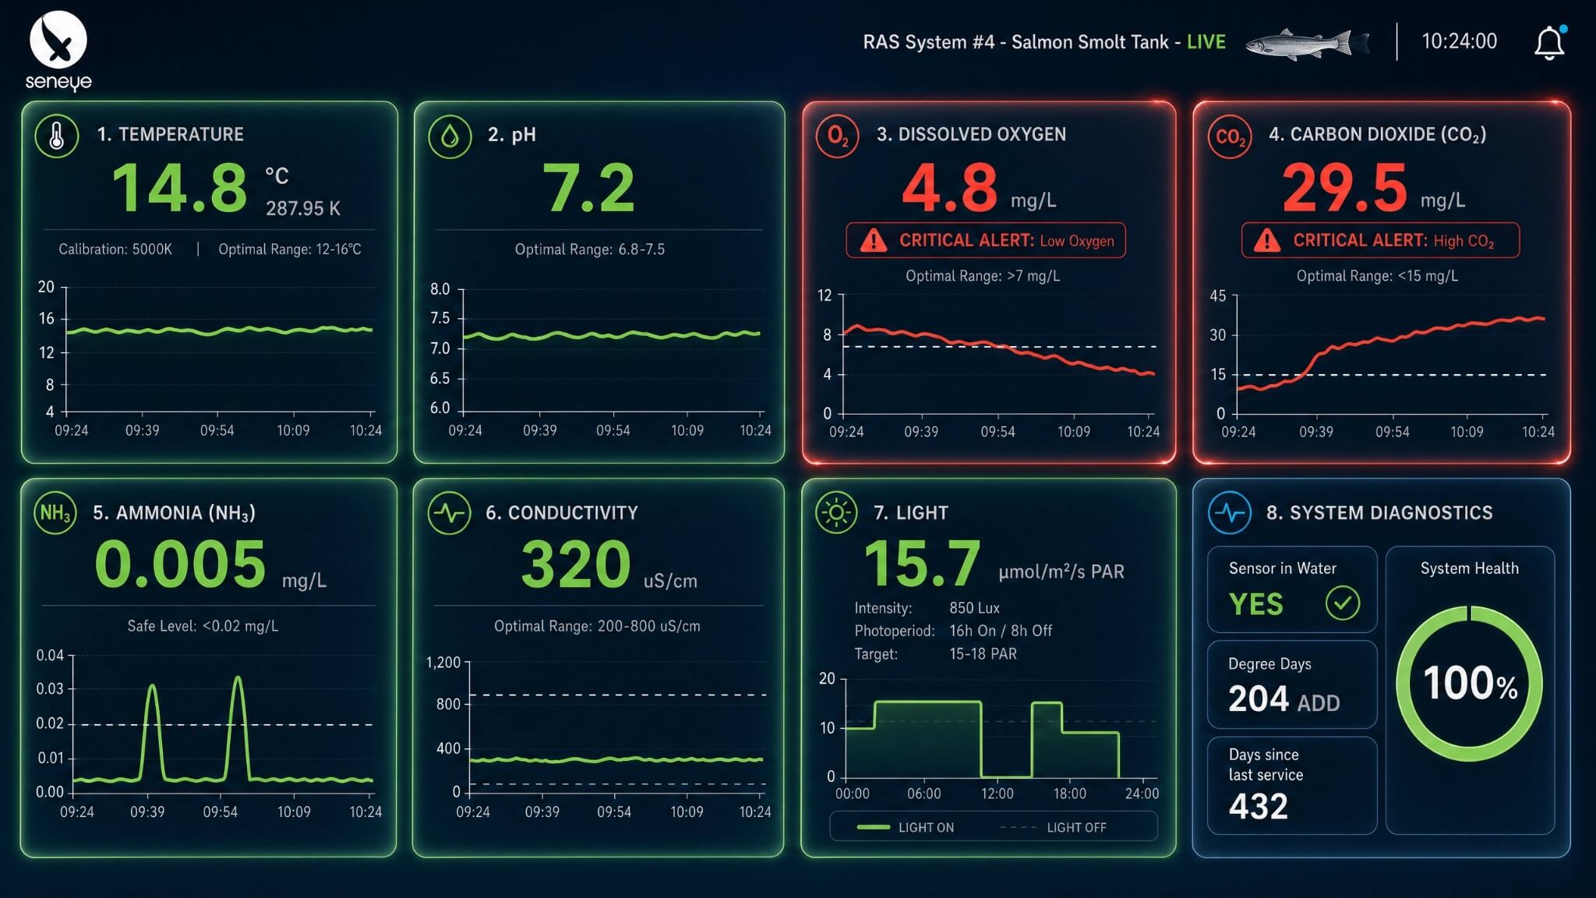Click the System Health 100% ring gauge

pos(1470,684)
